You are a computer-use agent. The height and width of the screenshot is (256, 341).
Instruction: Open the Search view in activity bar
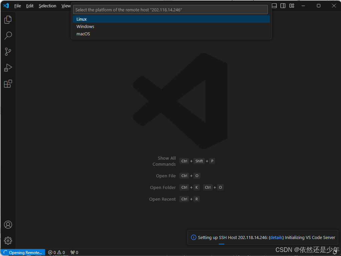[8, 36]
